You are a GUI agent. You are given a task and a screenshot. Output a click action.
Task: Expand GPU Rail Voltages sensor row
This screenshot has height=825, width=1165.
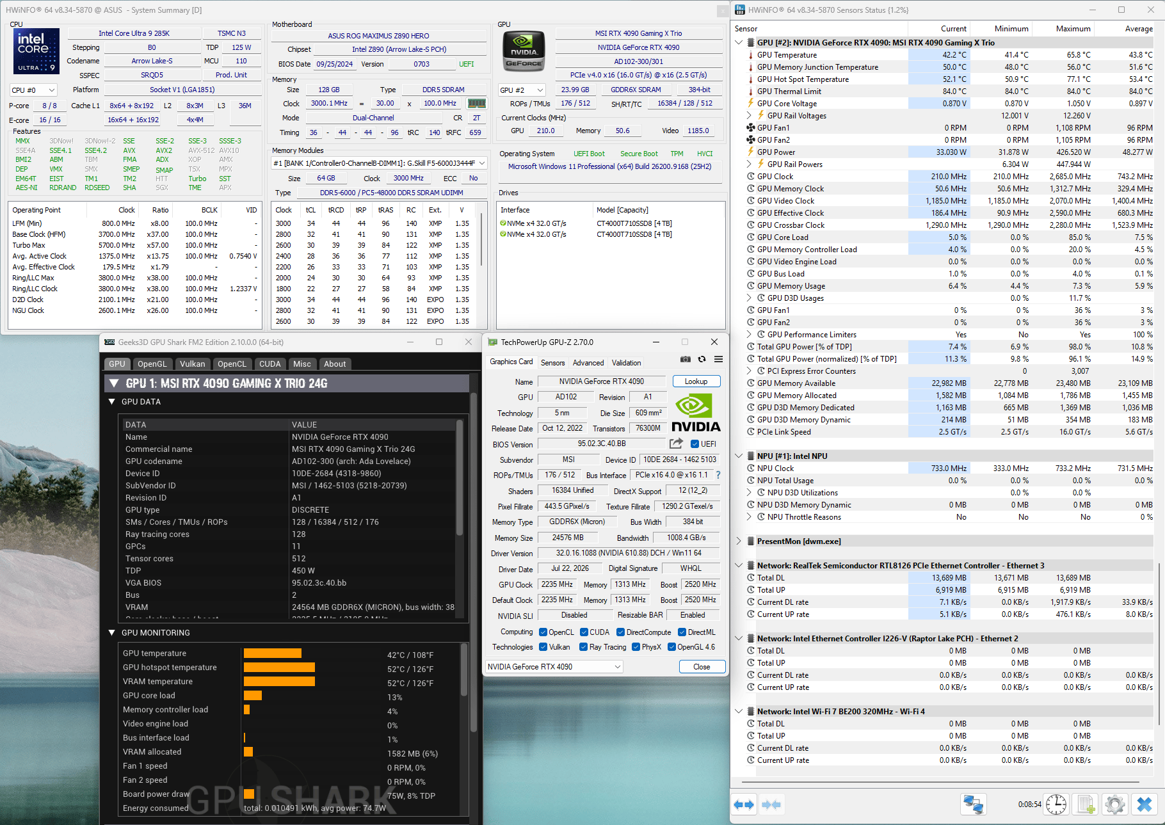[750, 116]
